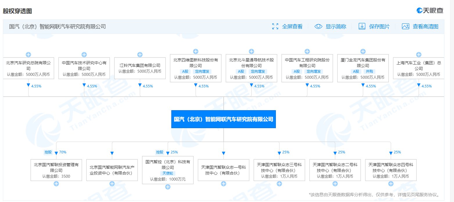Click the fullscreen arrows icon by 全屏查看
This screenshot has height=202, width=454.
(275, 26)
